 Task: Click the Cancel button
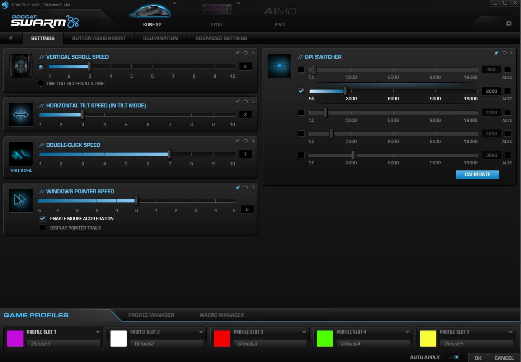click(x=504, y=358)
